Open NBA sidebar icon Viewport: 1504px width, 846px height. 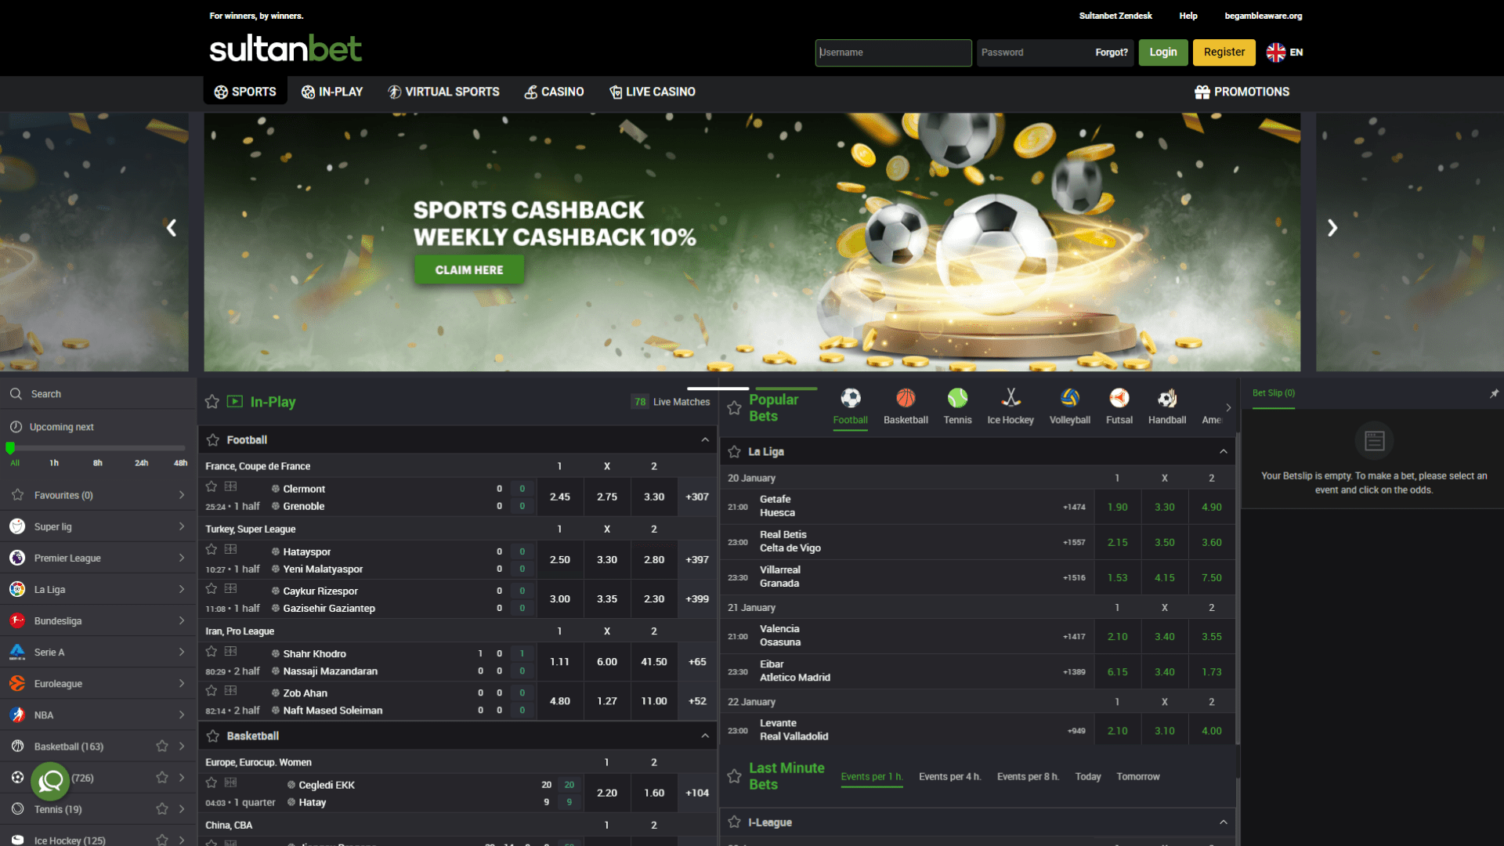tap(17, 714)
